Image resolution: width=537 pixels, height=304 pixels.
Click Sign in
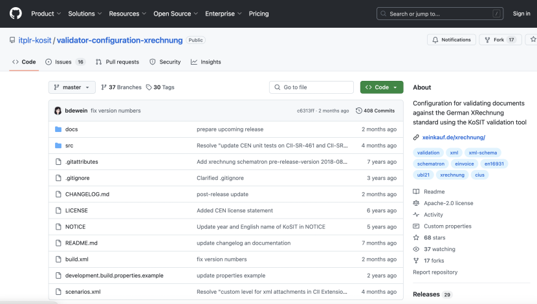(521, 14)
